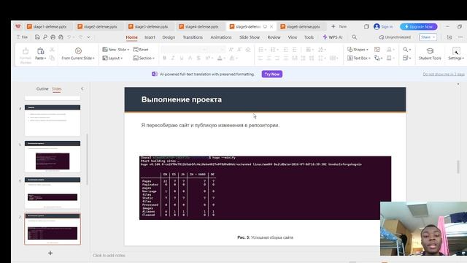Switch to the Insert ribbon tab
467x263 pixels.
(150, 37)
